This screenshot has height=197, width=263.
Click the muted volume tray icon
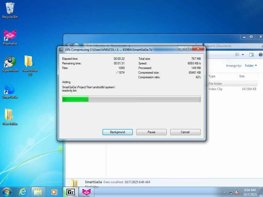coord(237,192)
